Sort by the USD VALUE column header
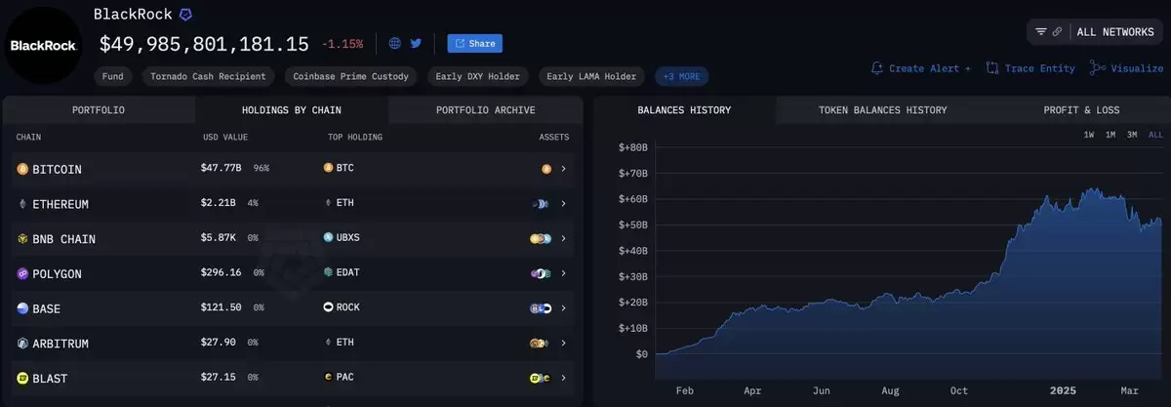The width and height of the screenshot is (1171, 407). (225, 138)
